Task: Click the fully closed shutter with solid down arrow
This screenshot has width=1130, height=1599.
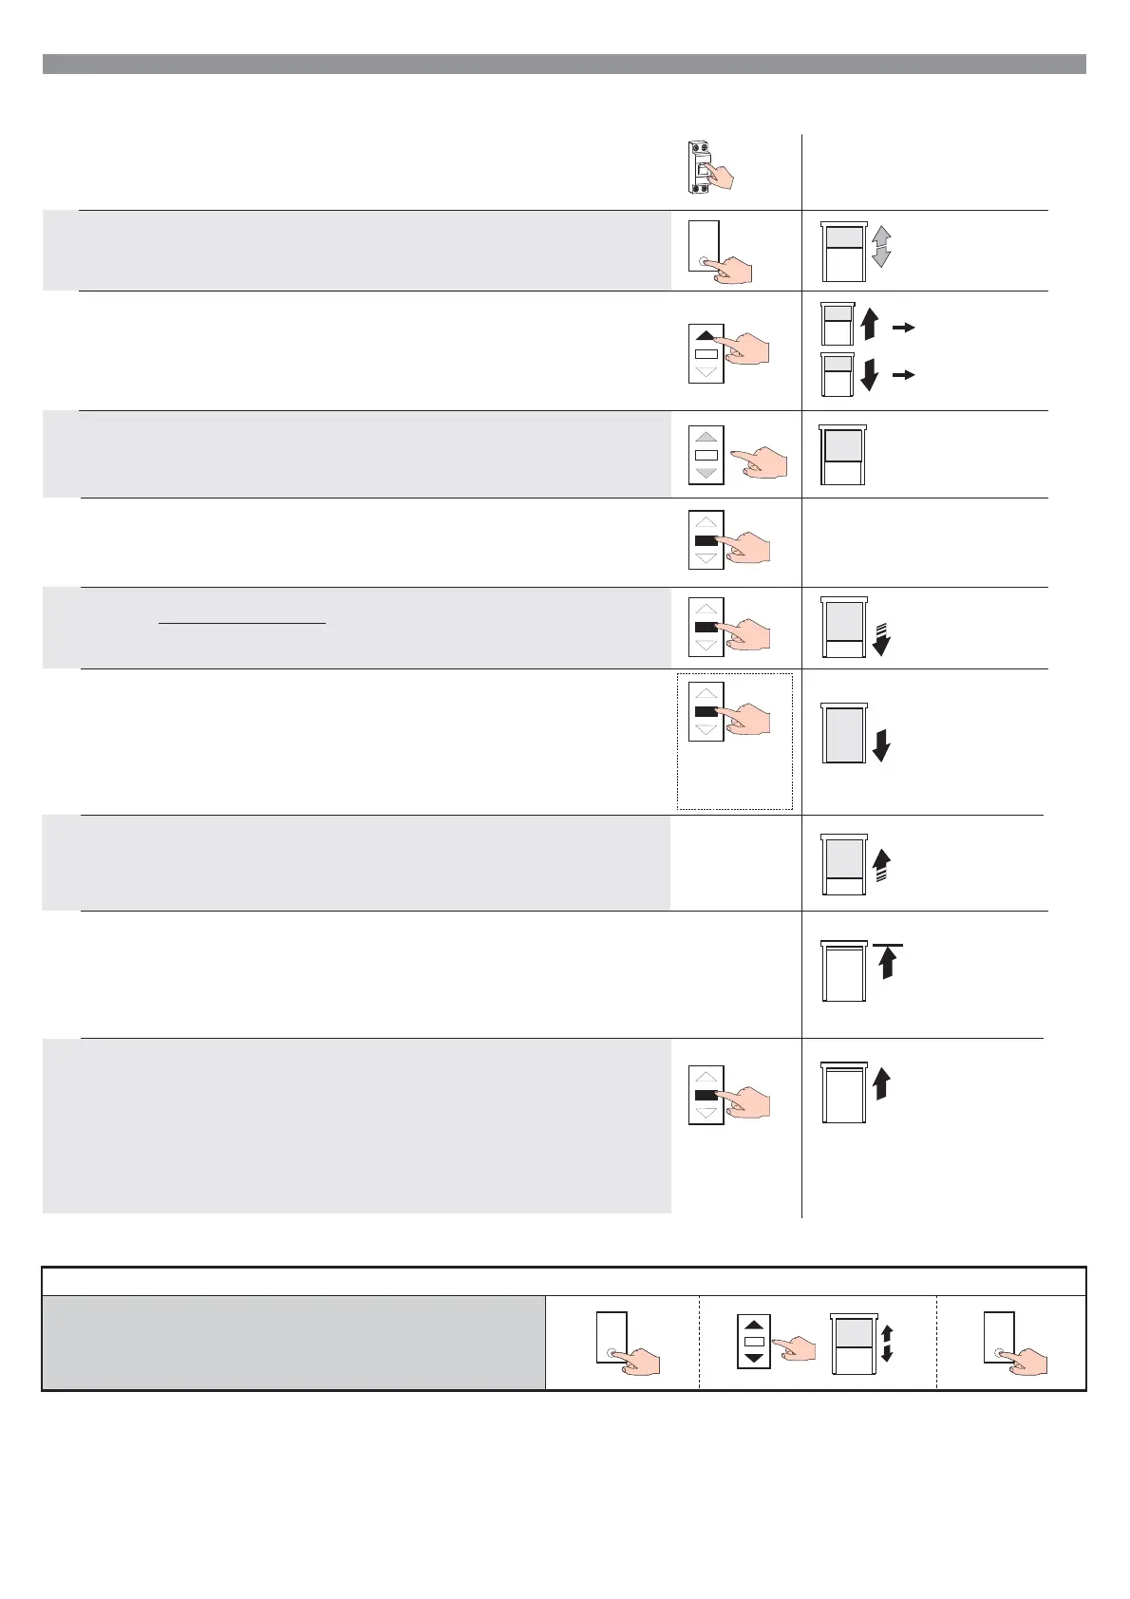Action: (856, 733)
